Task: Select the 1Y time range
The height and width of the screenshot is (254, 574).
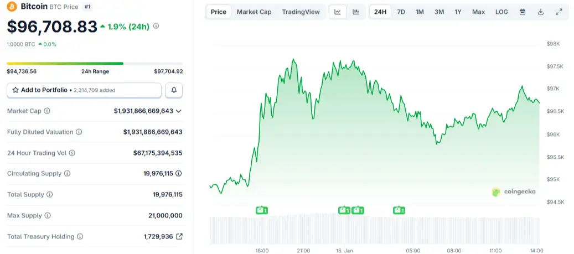Action: (458, 12)
